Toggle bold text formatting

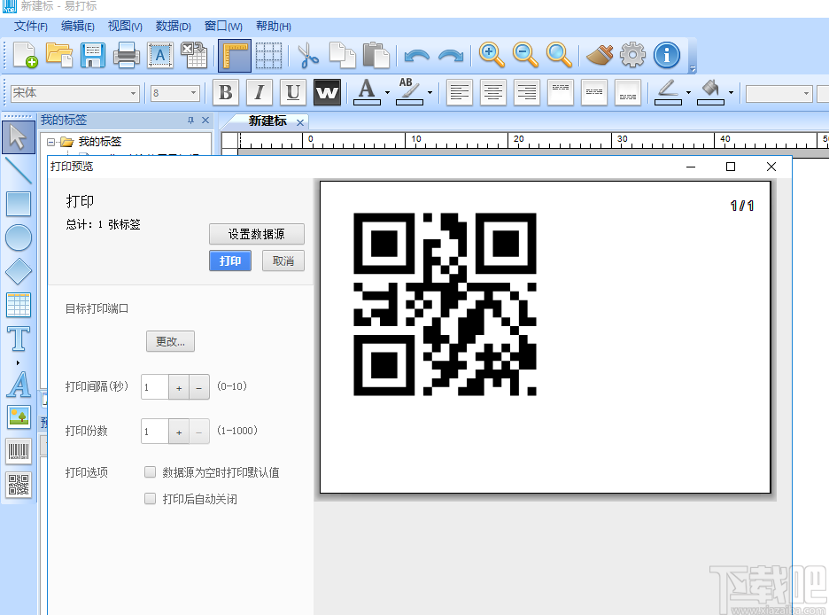click(x=226, y=92)
